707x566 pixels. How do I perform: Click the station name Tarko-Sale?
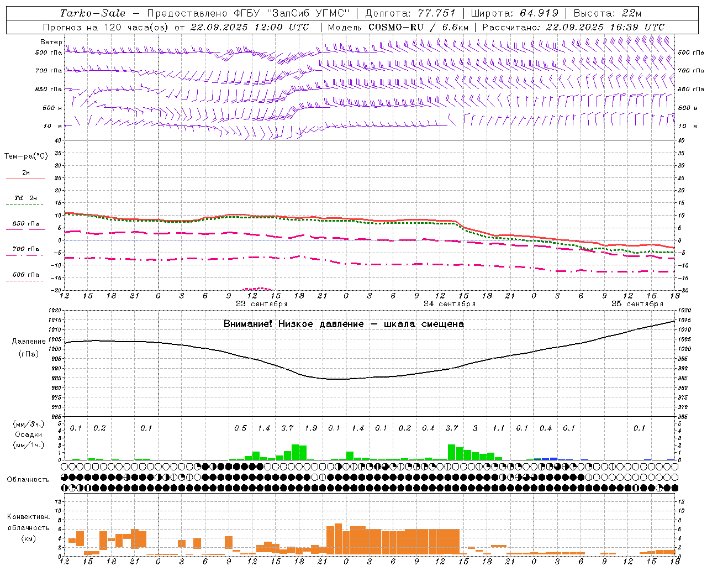pyautogui.click(x=93, y=13)
